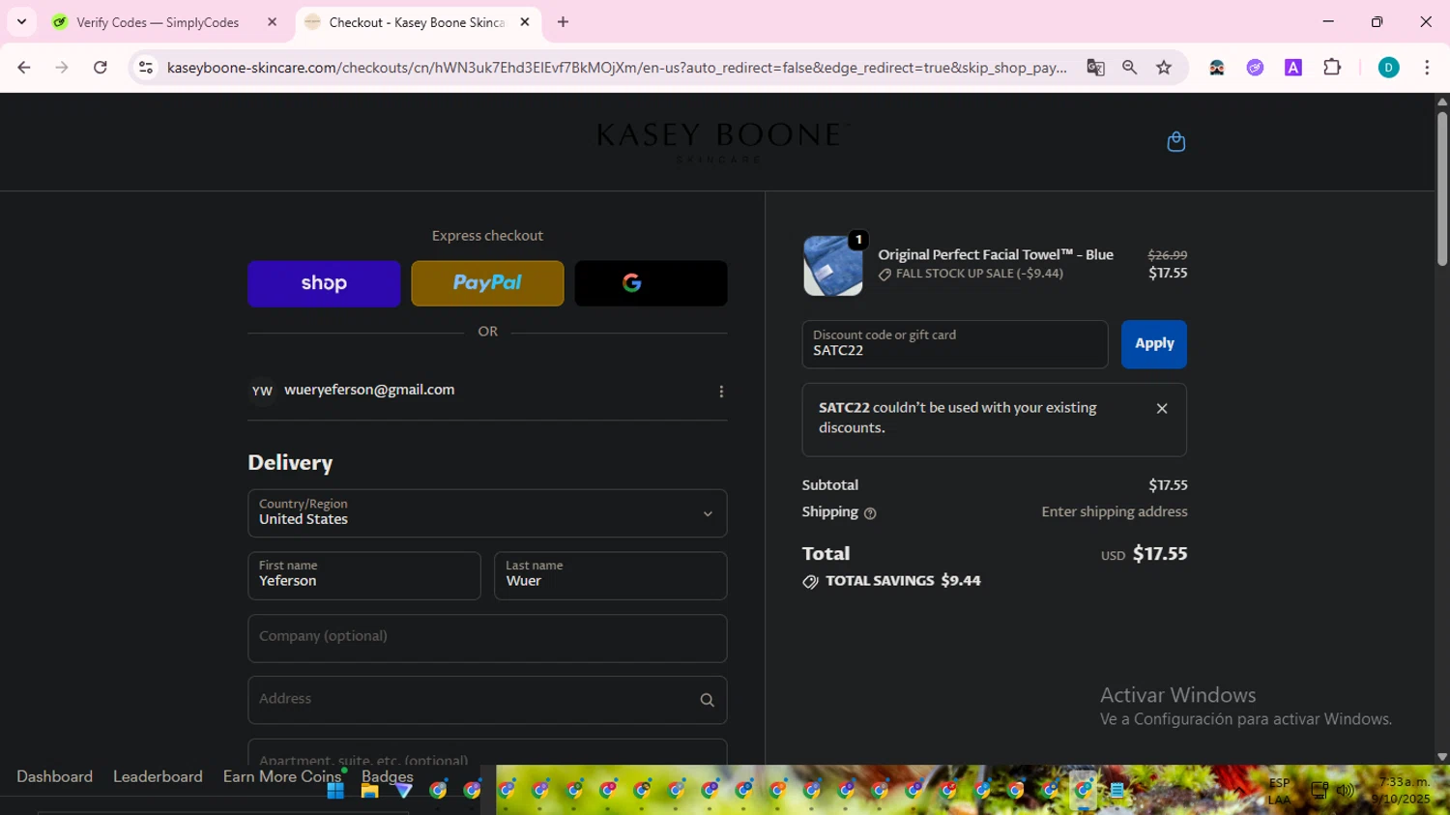Image resolution: width=1450 pixels, height=815 pixels.
Task: Go back in browser
Action: [24, 68]
